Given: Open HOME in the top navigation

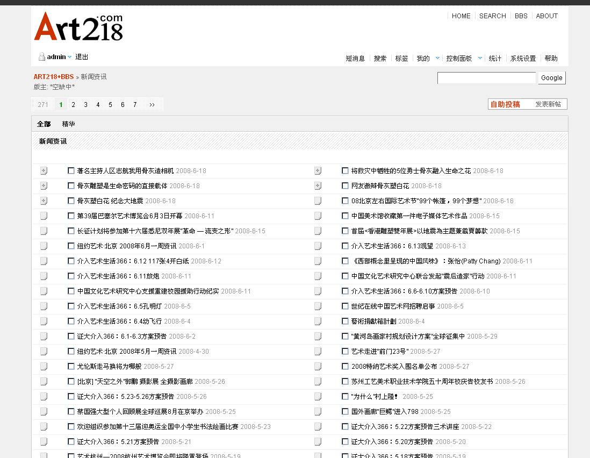Looking at the screenshot, I should pos(461,16).
